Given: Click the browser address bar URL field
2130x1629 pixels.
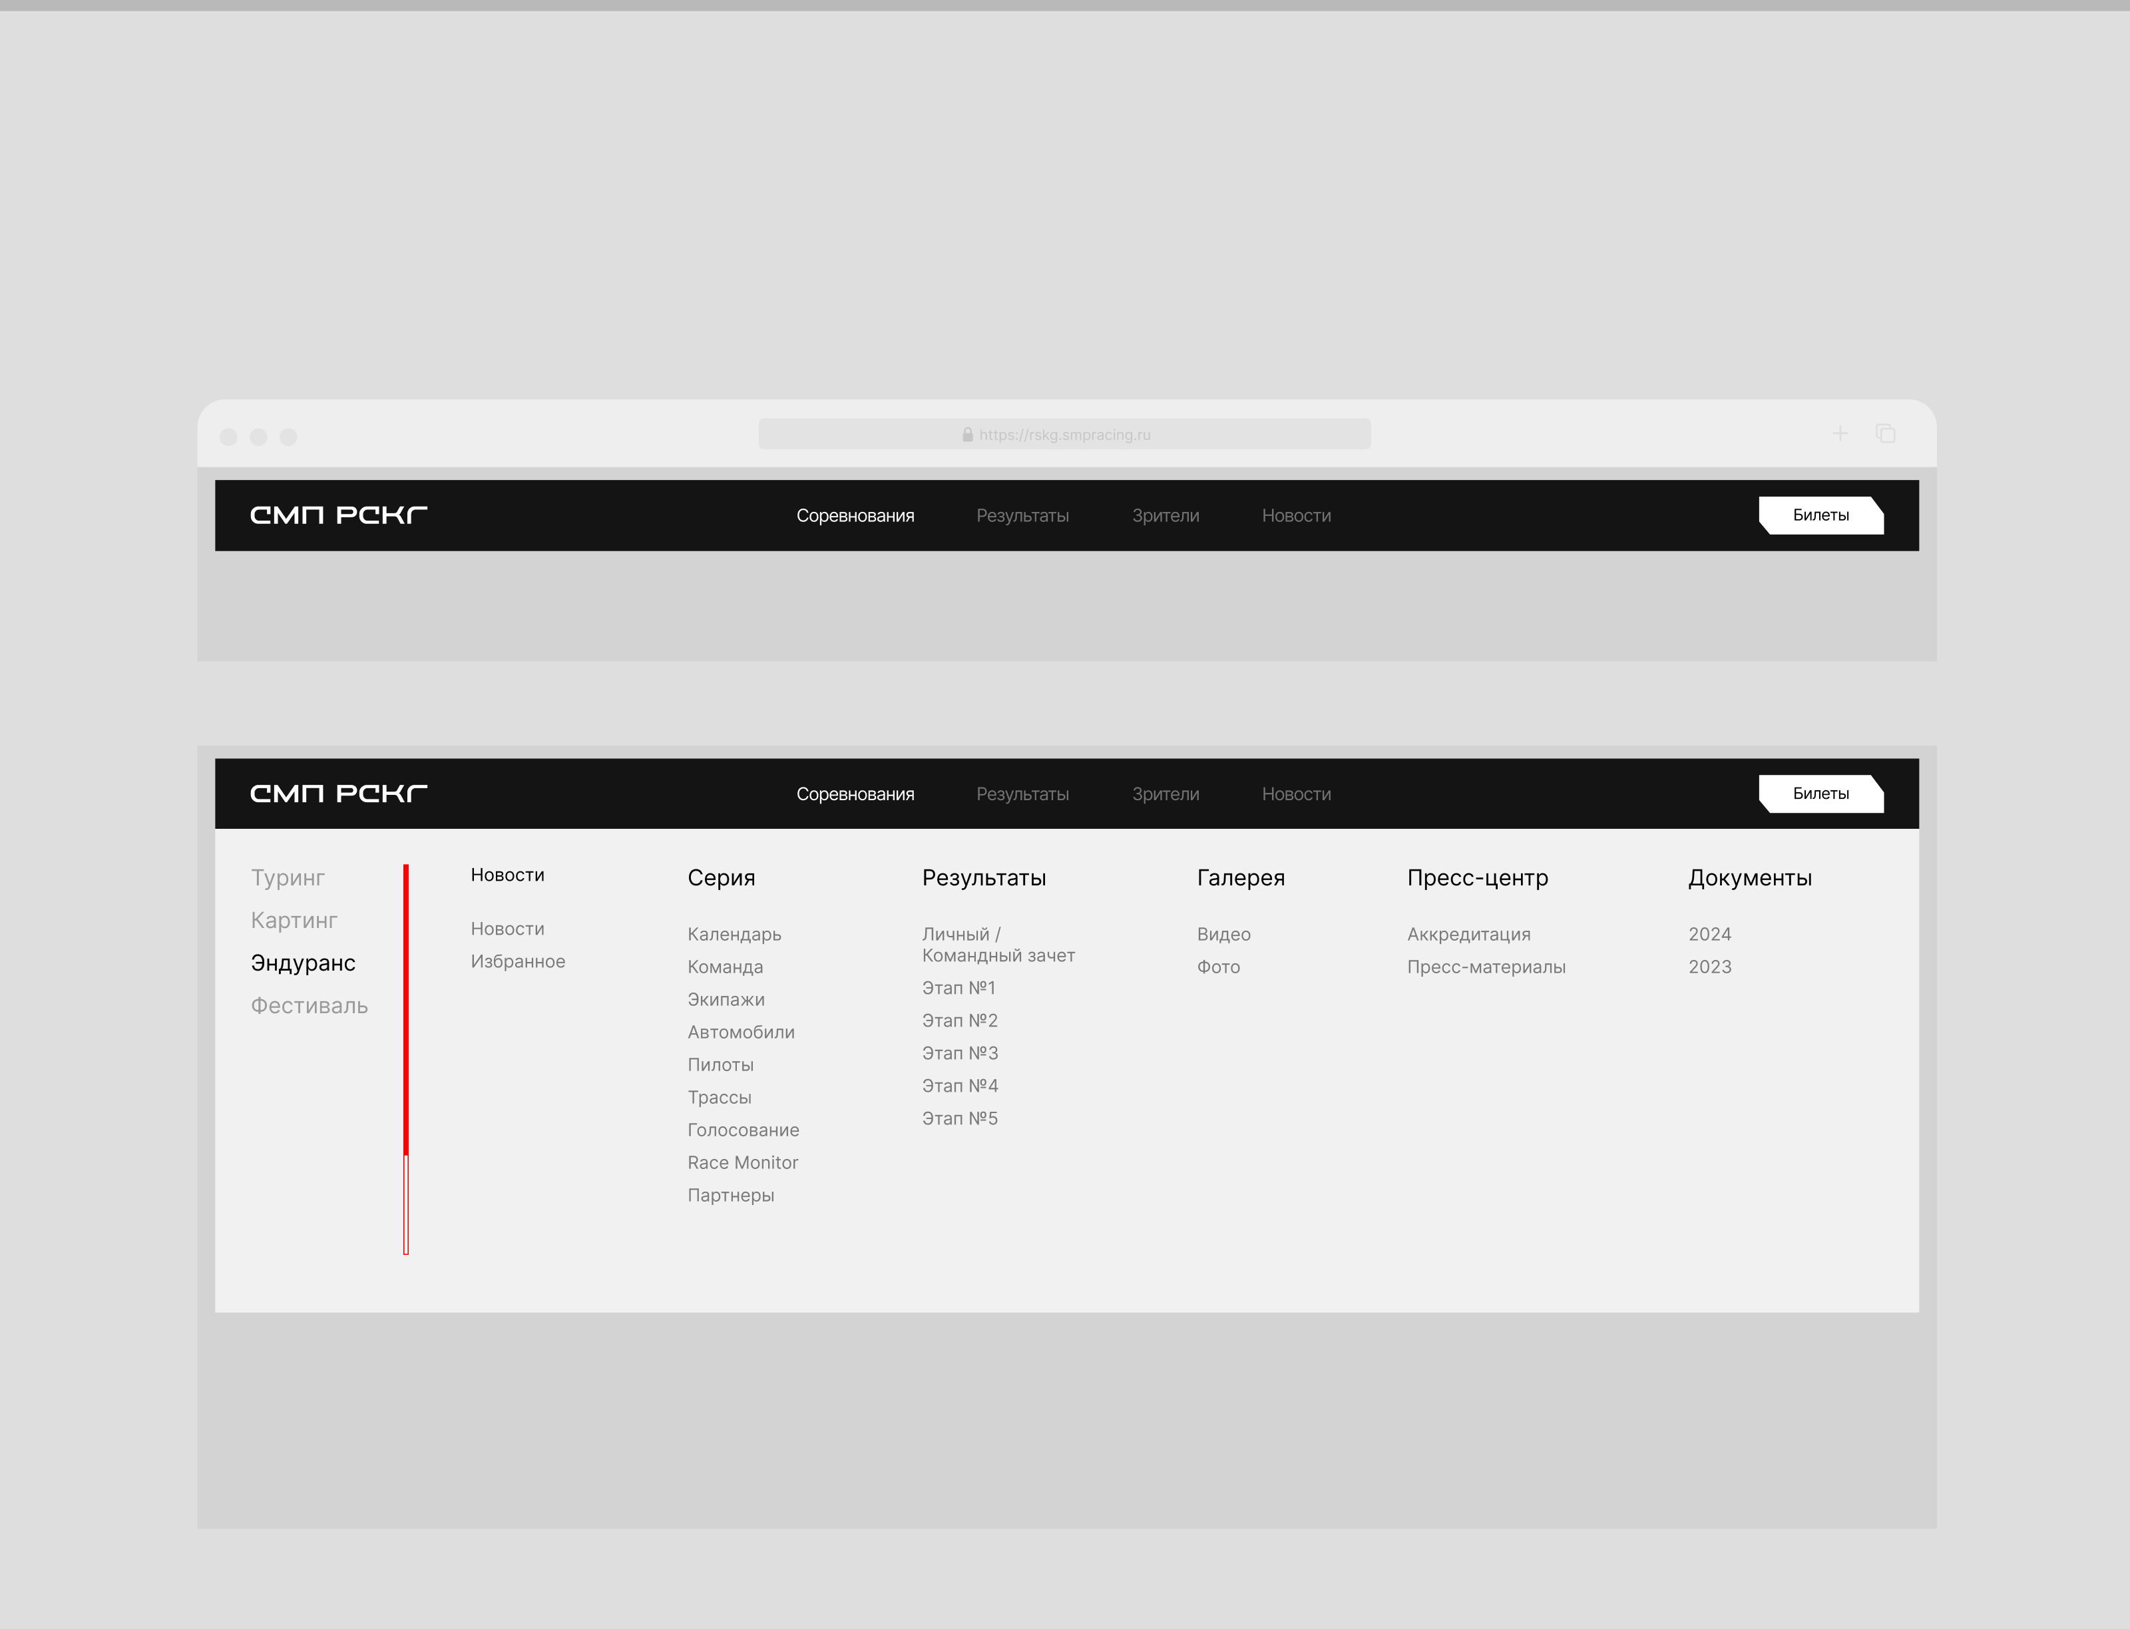Looking at the screenshot, I should (x=1064, y=435).
